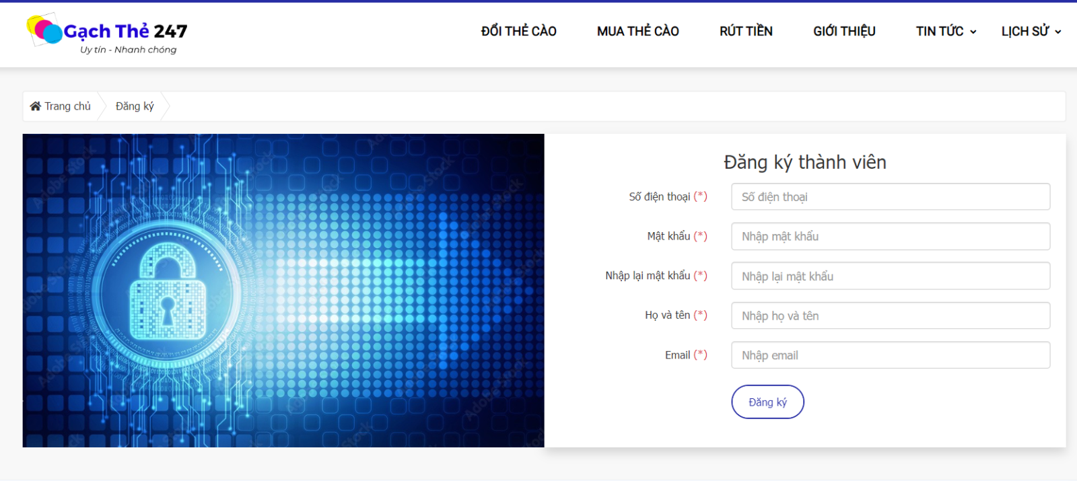Click the Trang chủ breadcrumb link

coord(61,106)
